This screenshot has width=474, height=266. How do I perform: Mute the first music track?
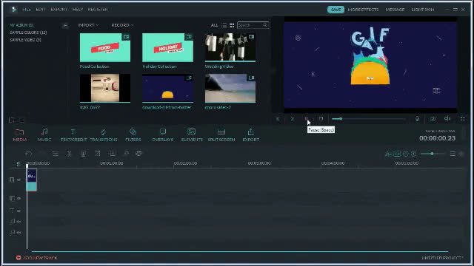click(19, 222)
